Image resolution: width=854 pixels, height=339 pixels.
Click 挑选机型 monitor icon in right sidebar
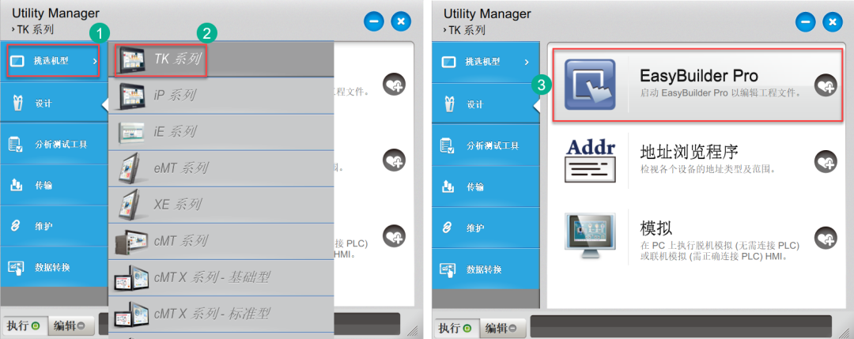click(449, 62)
